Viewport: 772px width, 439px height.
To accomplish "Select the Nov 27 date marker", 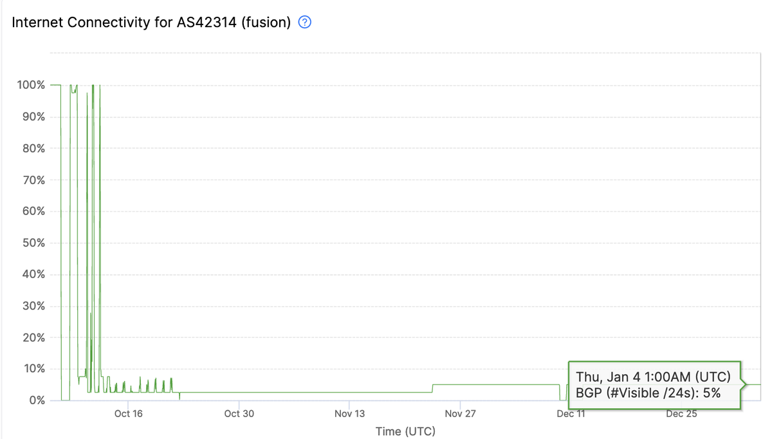I will click(x=461, y=413).
